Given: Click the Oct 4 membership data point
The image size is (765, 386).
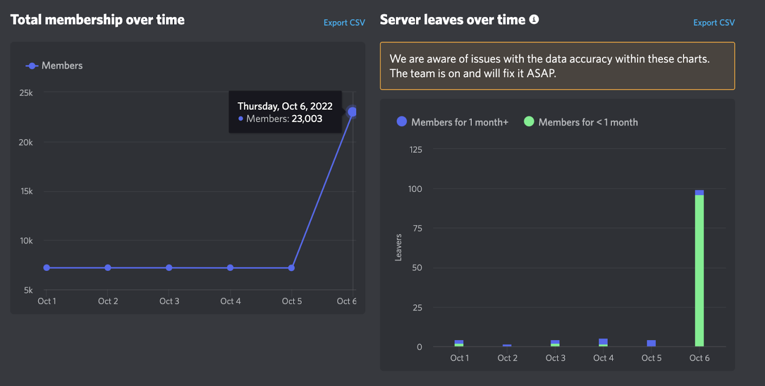Looking at the screenshot, I should 230,268.
